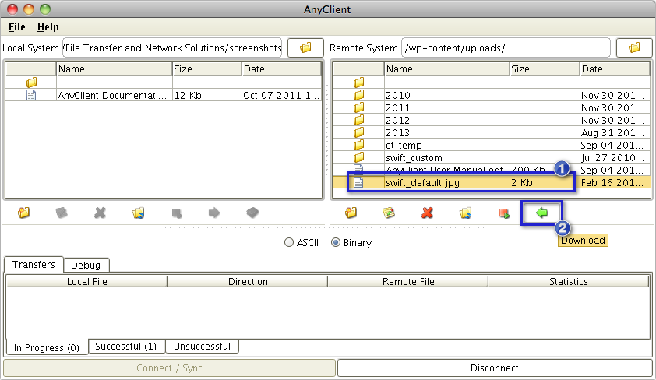Click the remote parent directory folder icon

tap(358, 83)
